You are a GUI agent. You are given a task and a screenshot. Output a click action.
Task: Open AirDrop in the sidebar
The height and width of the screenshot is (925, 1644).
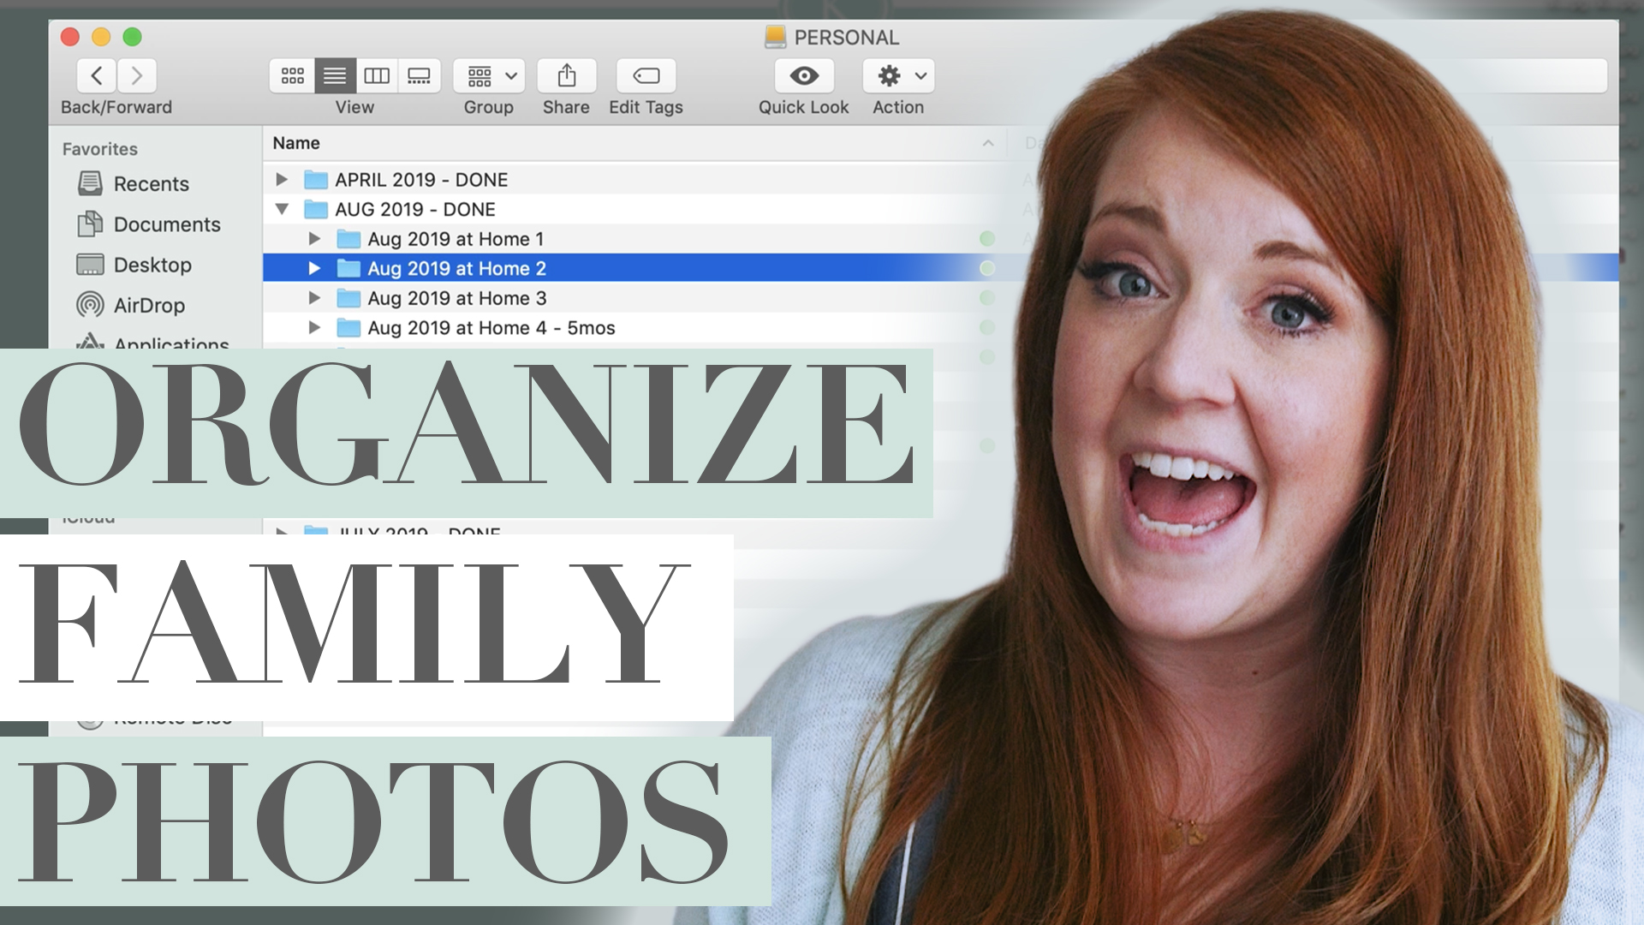pyautogui.click(x=131, y=305)
